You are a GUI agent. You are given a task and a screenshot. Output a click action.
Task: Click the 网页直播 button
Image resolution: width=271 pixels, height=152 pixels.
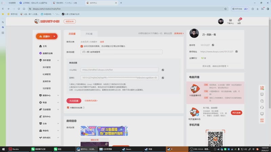pyautogui.click(x=236, y=113)
